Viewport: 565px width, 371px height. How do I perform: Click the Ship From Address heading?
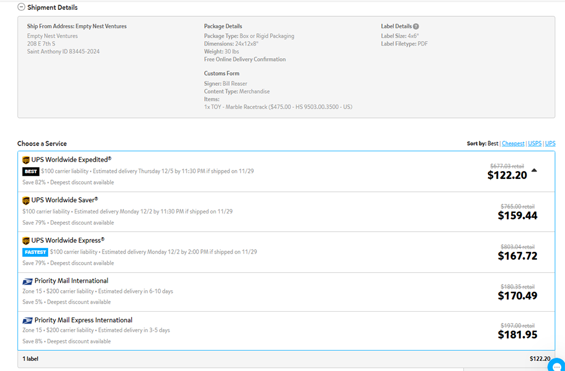77,27
